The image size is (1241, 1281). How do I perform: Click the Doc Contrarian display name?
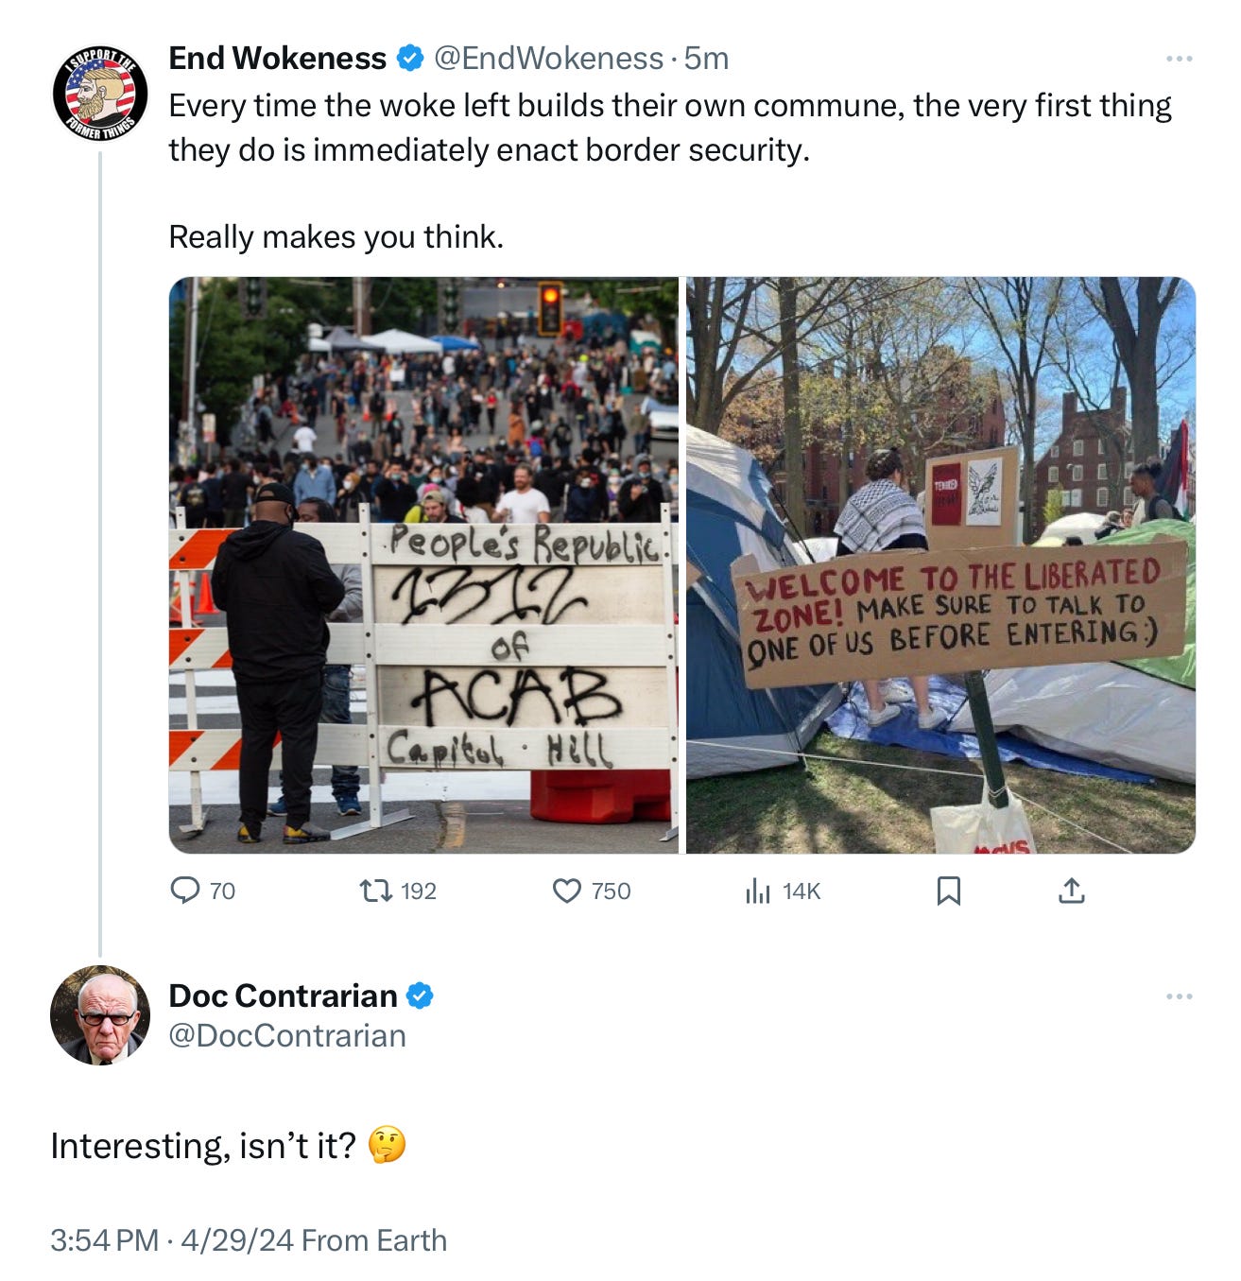tap(283, 995)
